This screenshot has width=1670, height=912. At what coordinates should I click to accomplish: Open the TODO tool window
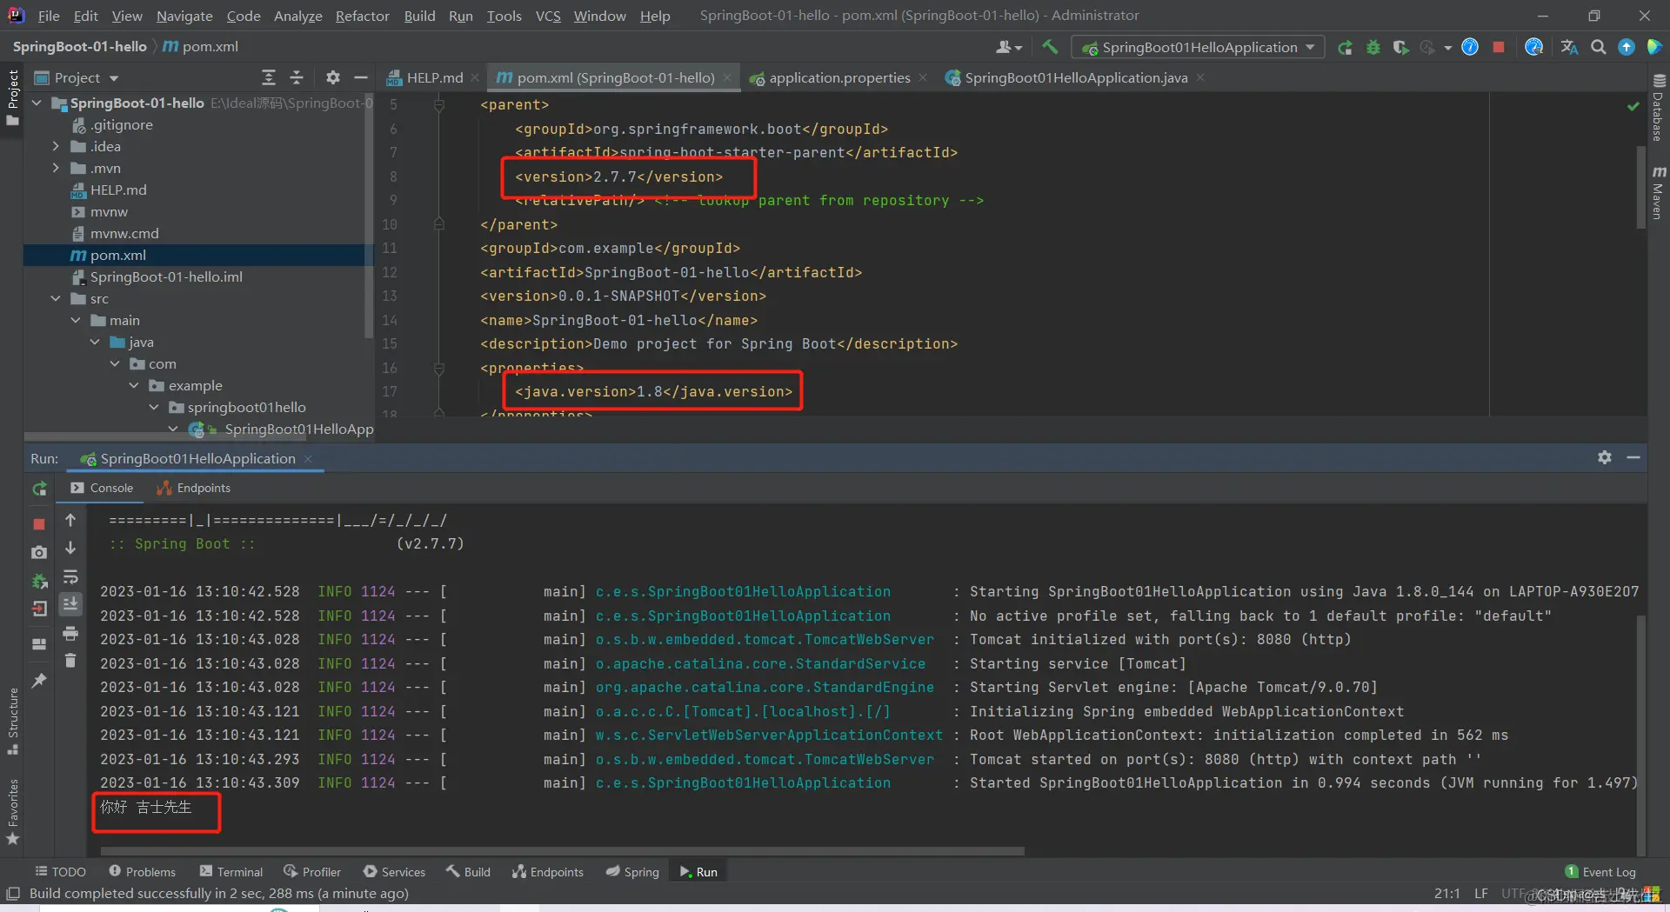(x=60, y=871)
